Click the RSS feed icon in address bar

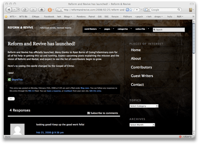(127, 10)
